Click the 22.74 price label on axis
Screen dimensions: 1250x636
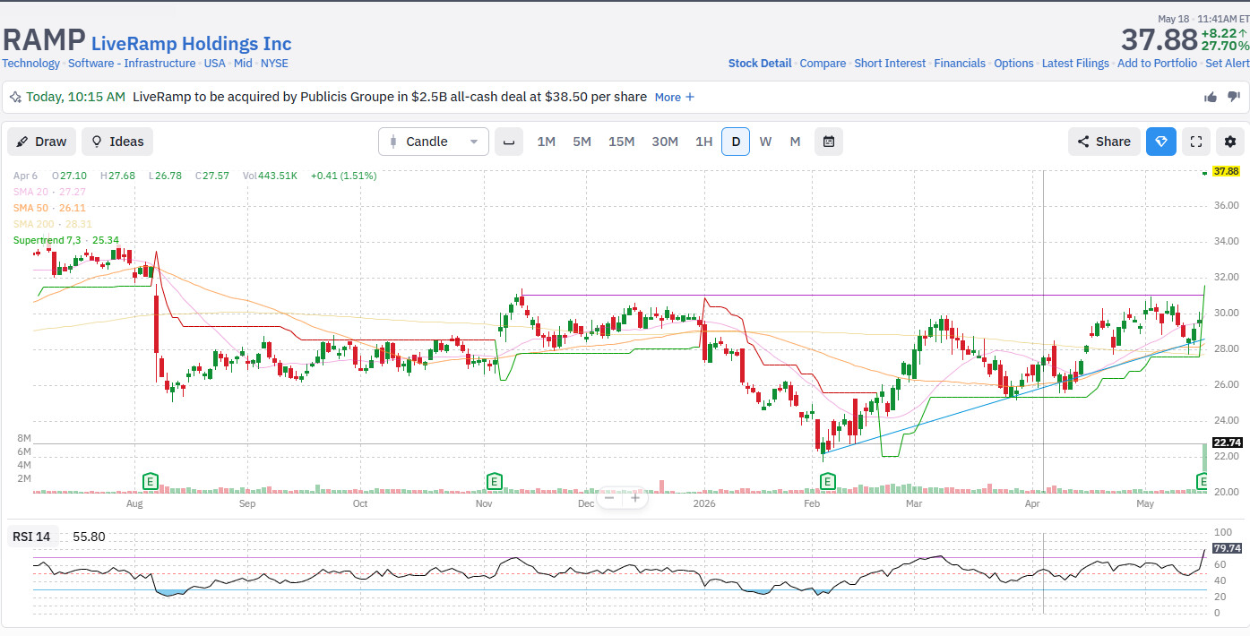tap(1226, 443)
